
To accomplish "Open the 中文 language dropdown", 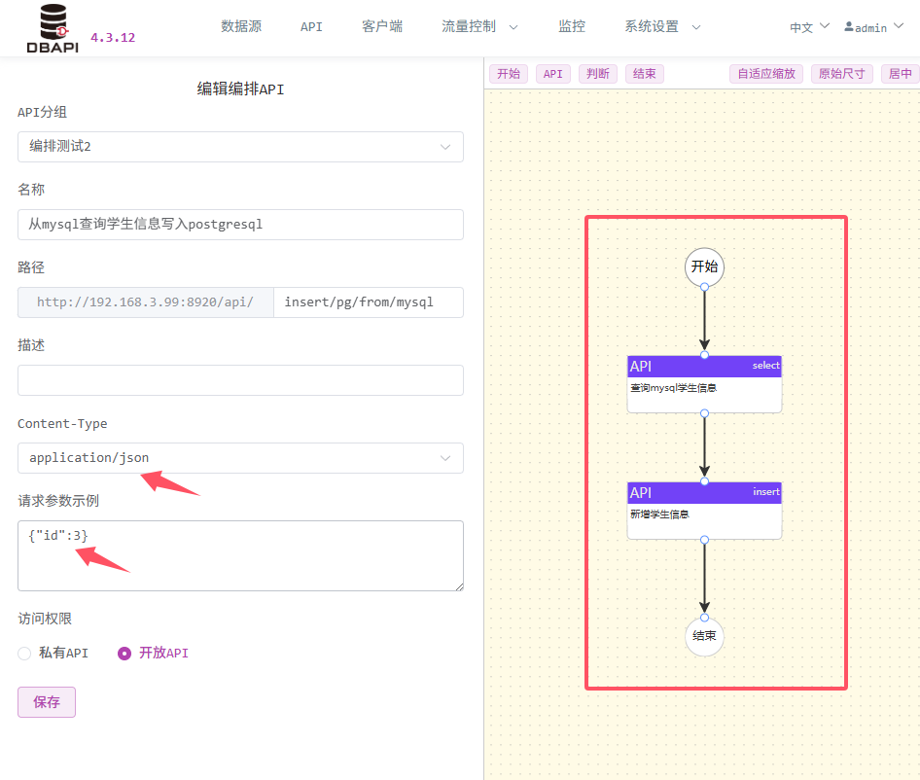I will pos(809,27).
